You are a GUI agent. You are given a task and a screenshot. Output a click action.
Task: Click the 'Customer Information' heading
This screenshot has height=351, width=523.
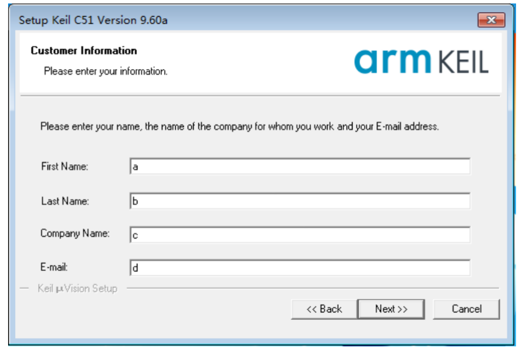click(84, 51)
